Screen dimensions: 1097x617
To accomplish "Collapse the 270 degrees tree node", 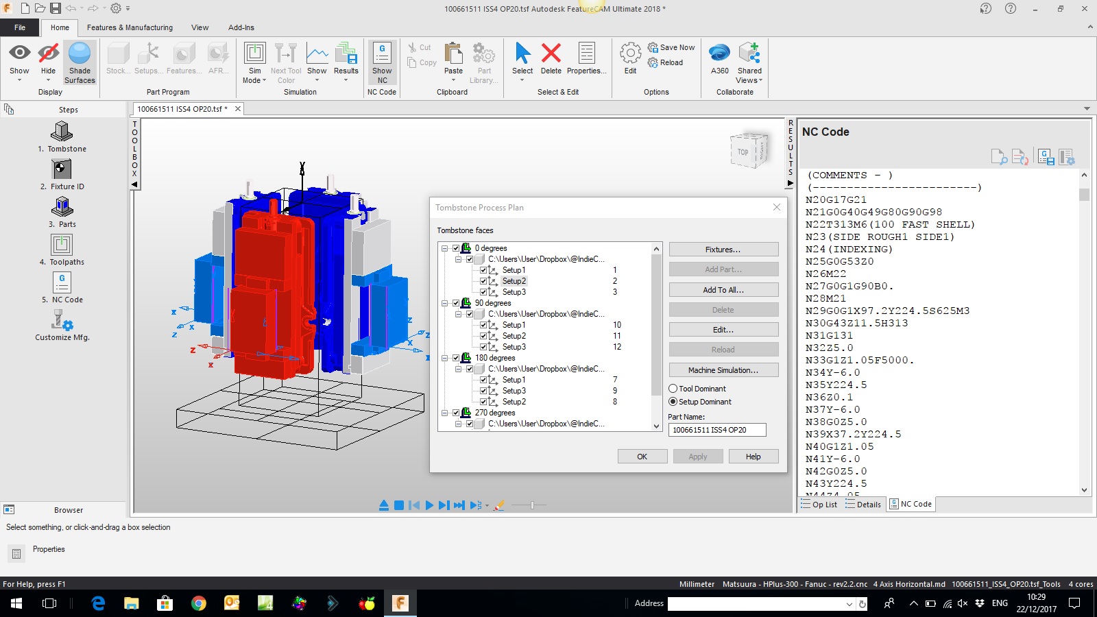I will tap(444, 413).
